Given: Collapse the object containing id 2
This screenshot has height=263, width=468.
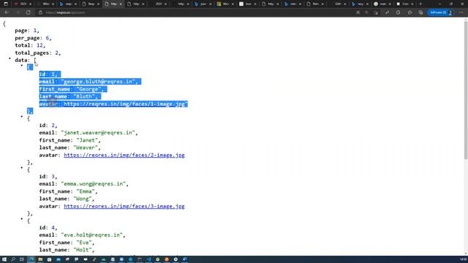Looking at the screenshot, I should tap(22, 117).
